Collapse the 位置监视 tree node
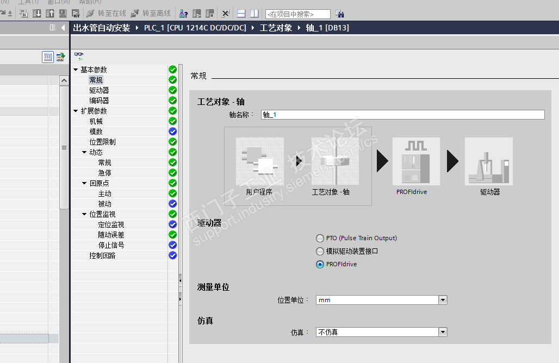The width and height of the screenshot is (559, 363). (84, 214)
